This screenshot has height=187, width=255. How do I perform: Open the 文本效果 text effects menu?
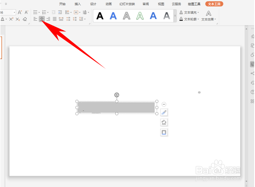pyautogui.click(x=208, y=16)
